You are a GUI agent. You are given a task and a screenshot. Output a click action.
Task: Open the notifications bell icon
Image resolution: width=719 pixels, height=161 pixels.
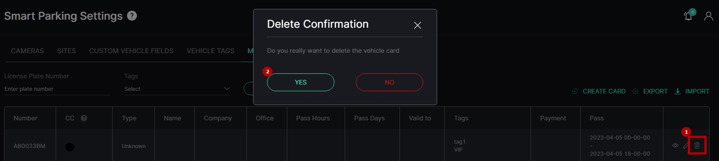click(688, 16)
